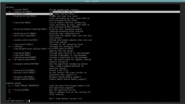Select "--disallow-module-loading[=BOOL]" option
This screenshot has width=185, height=104.
30,29
